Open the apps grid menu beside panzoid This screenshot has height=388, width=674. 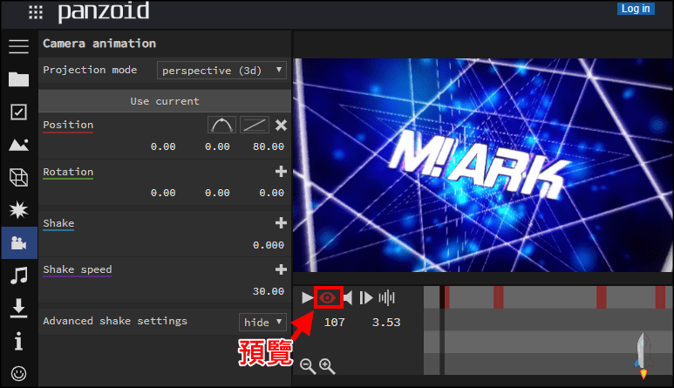coord(36,12)
